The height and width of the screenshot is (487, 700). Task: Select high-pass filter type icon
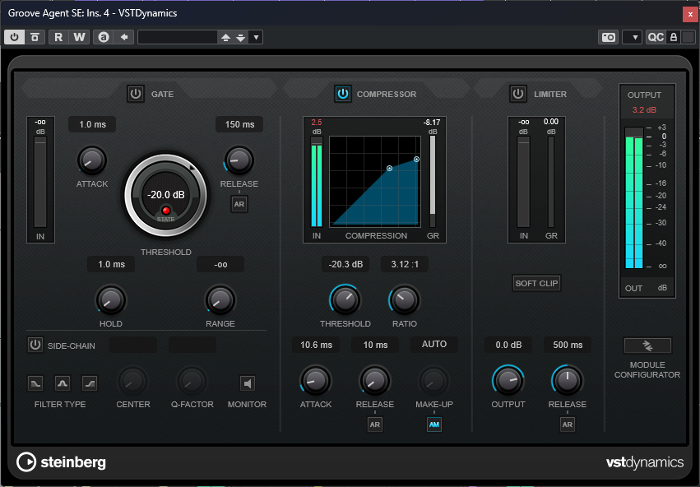click(90, 383)
